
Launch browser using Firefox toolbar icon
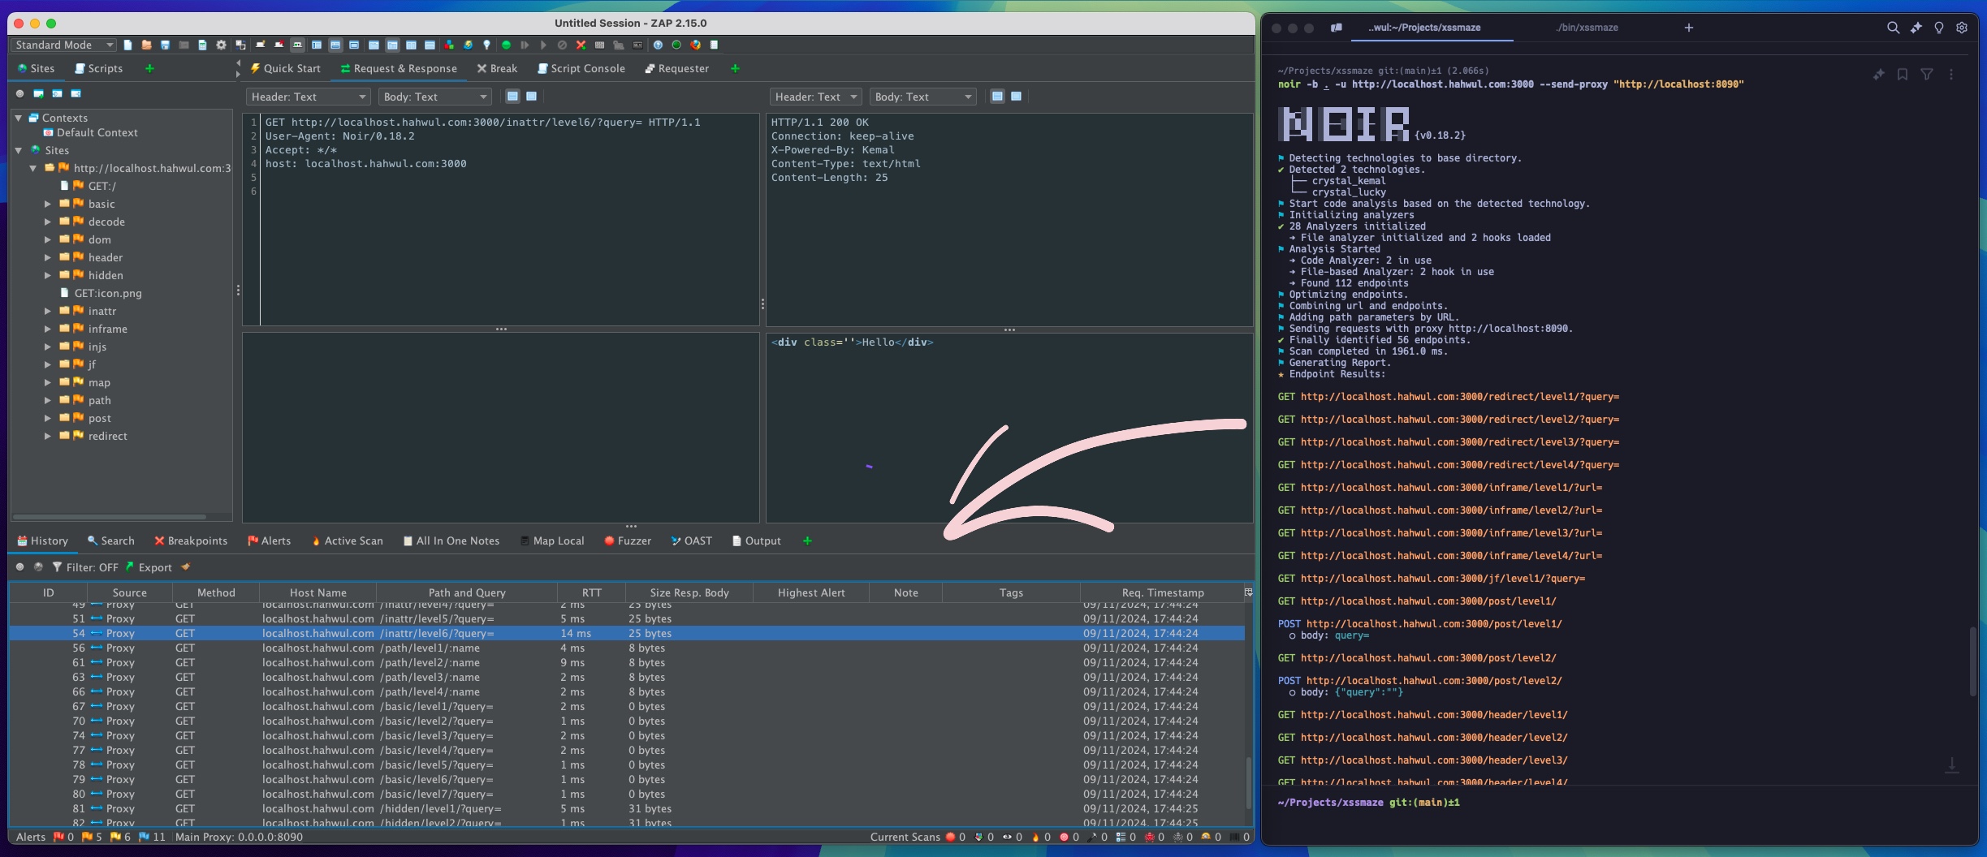pos(695,45)
